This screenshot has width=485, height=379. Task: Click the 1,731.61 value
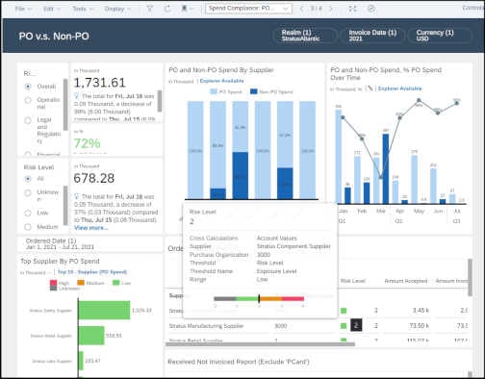99,83
